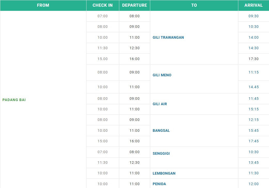Screen dimensions: 269x188
Task: Click the CHECK IN column header
Action: (102, 5)
